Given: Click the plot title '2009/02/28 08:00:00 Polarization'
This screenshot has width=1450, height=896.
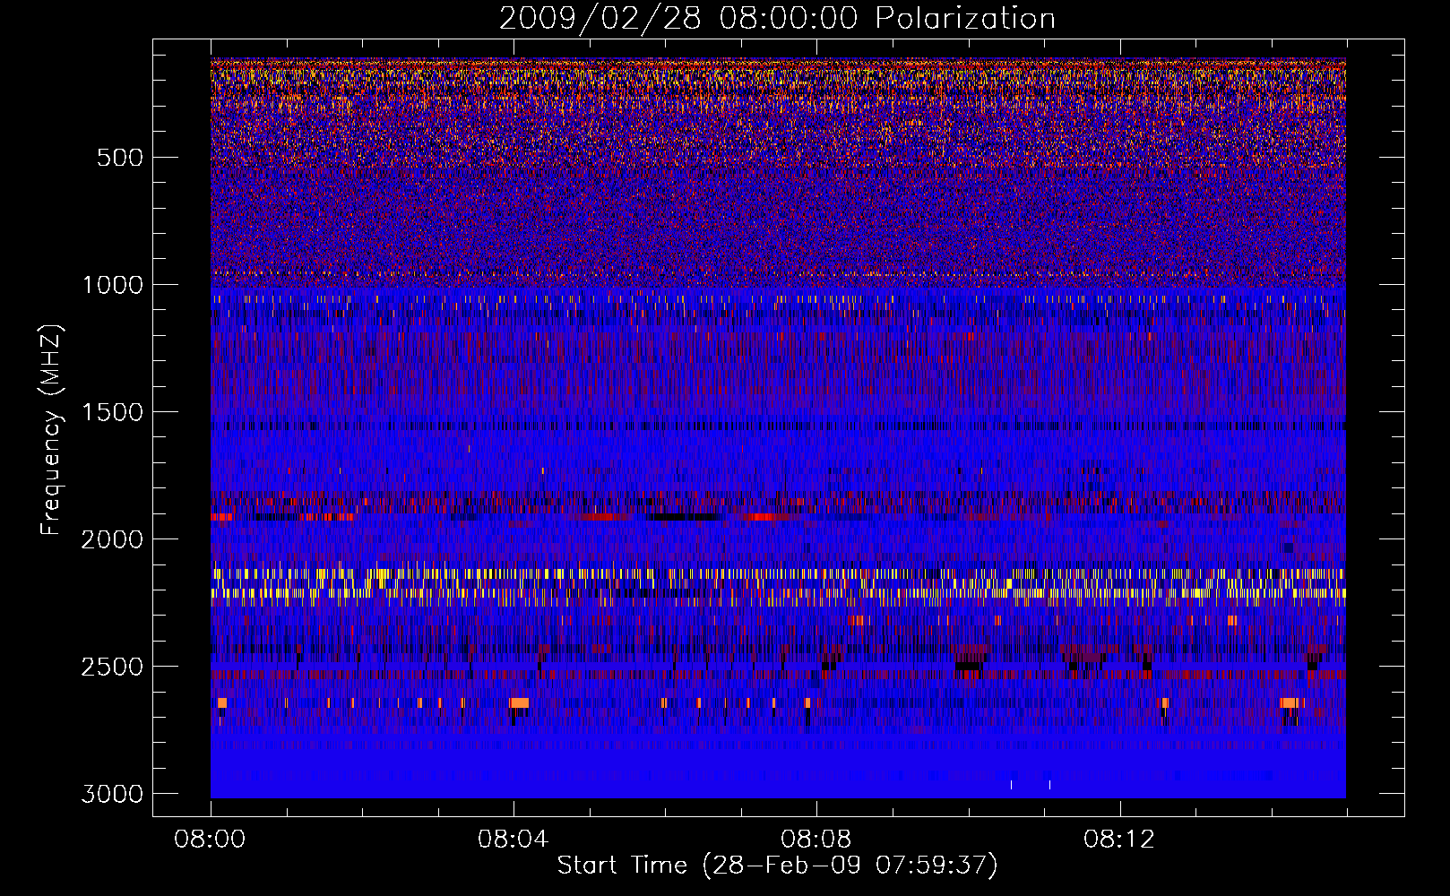Looking at the screenshot, I should tap(777, 19).
